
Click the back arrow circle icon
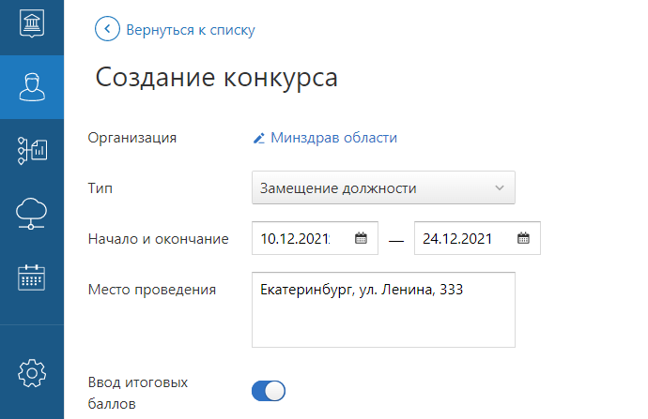(x=107, y=29)
